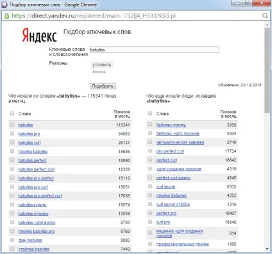Open the perfect curl купить link
This screenshot has width=272, height=254.
point(173,178)
